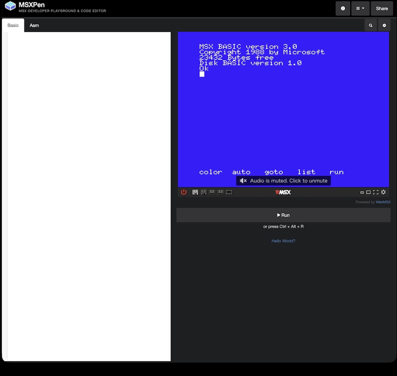Unmute the emulator audio
Image resolution: width=397 pixels, height=376 pixels.
(x=283, y=181)
